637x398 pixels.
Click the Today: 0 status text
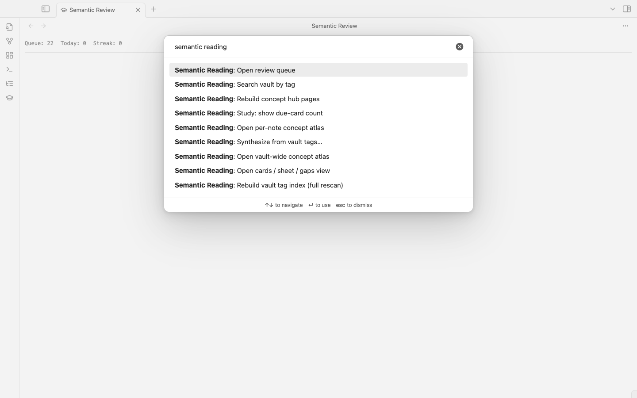73,43
